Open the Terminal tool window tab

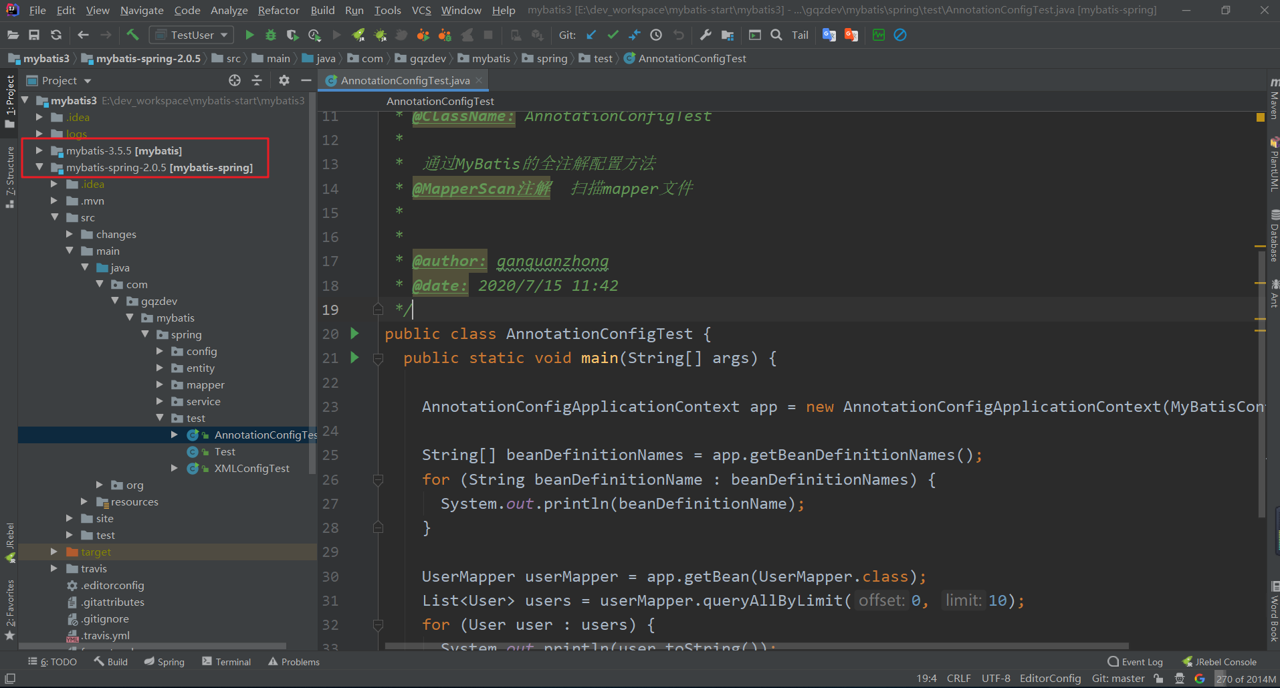226,662
